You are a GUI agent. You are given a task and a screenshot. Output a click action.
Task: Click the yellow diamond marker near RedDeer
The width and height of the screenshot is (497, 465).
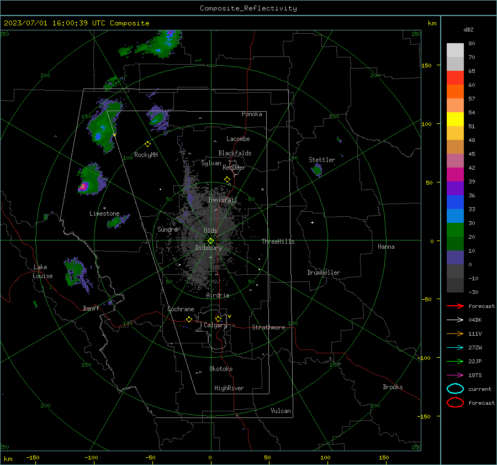pos(228,180)
